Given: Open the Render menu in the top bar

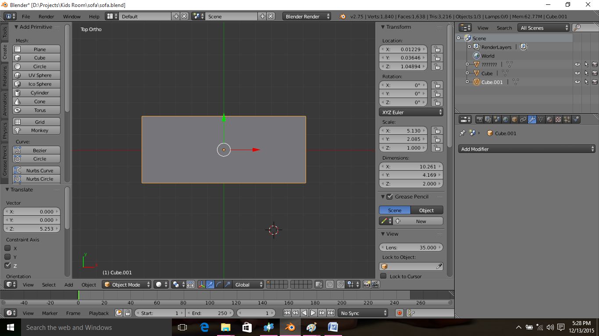Looking at the screenshot, I should [x=46, y=17].
